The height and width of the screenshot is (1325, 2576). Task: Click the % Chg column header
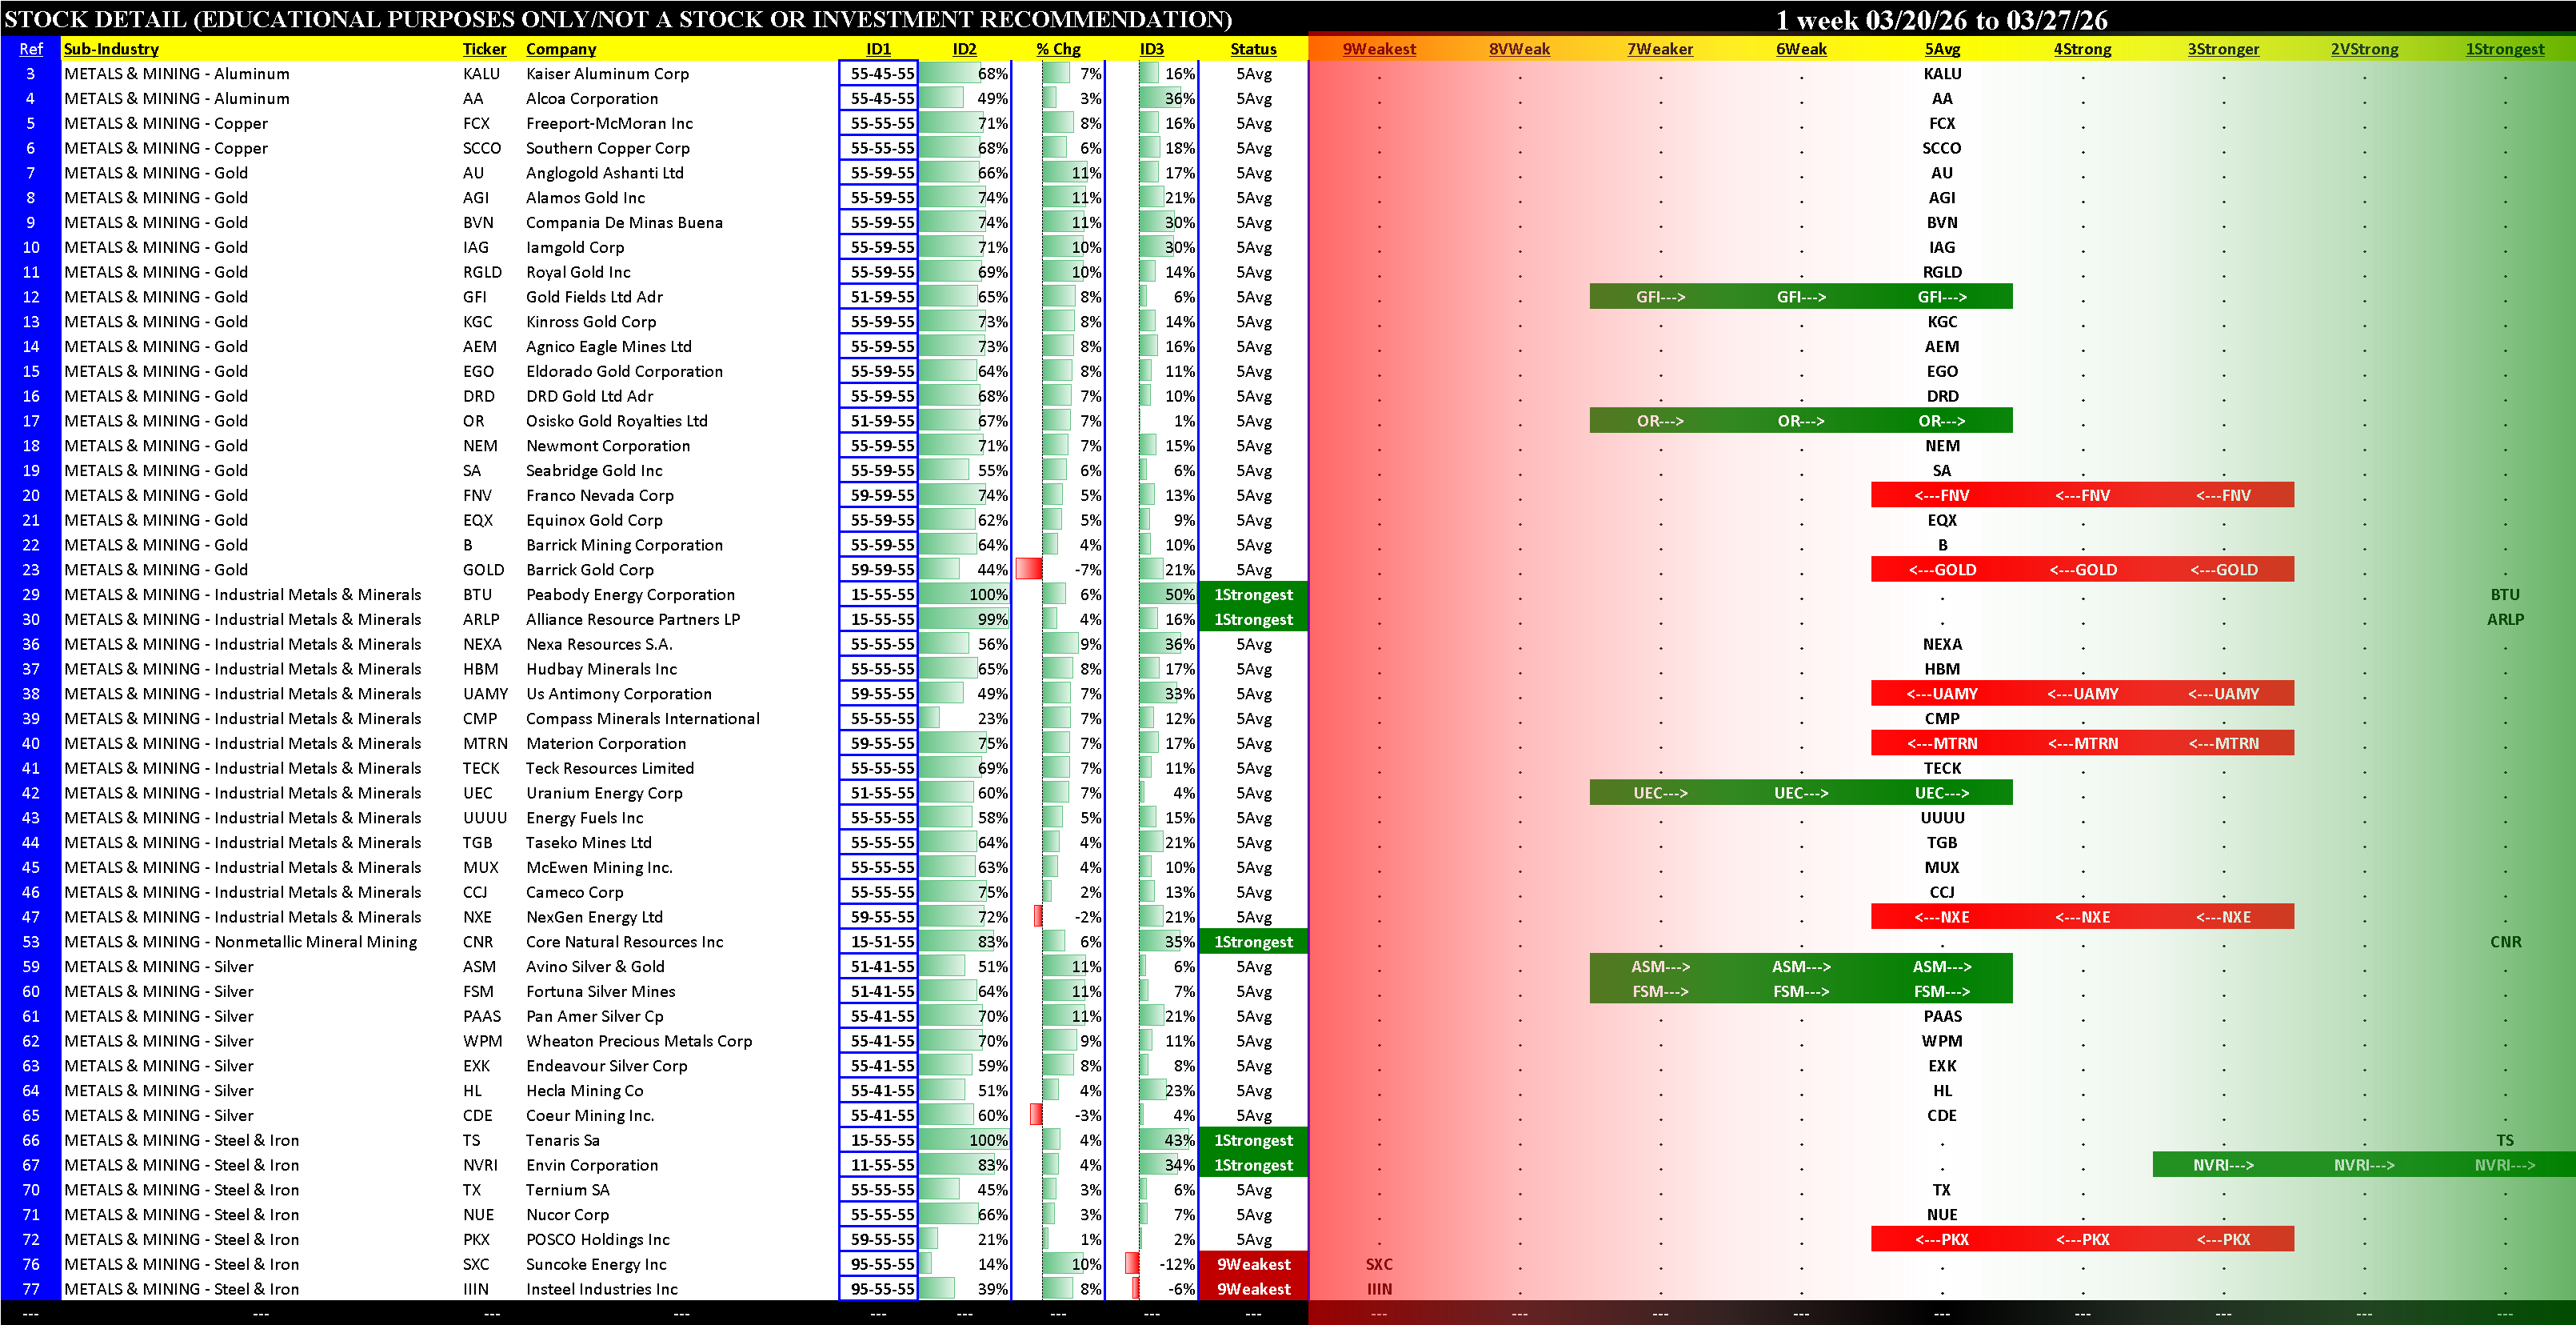pyautogui.click(x=1058, y=49)
